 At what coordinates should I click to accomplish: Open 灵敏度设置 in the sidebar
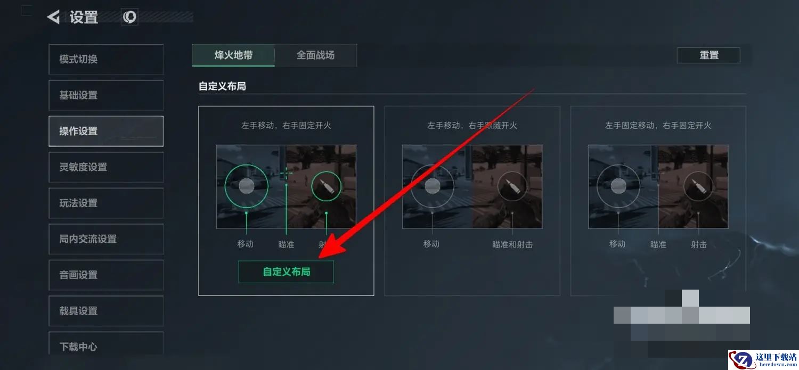106,167
